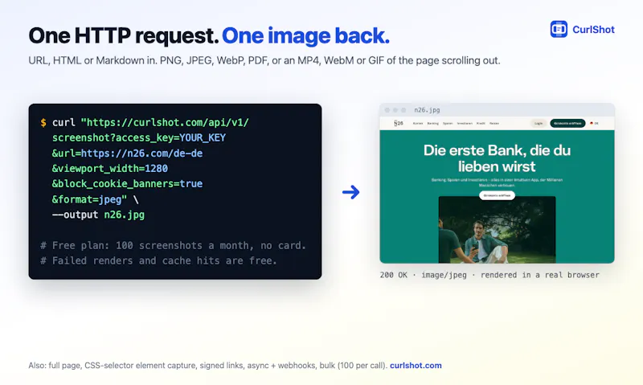The width and height of the screenshot is (643, 385).
Task: Click the subtitle starting "URL, HTML or Markdown in"
Action: [x=264, y=60]
